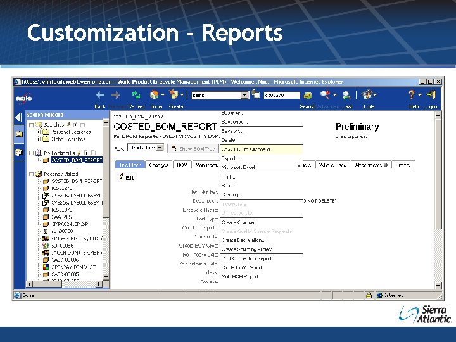The width and height of the screenshot is (456, 342).
Task: Run quick Search with yellow key icon
Action: (308, 95)
